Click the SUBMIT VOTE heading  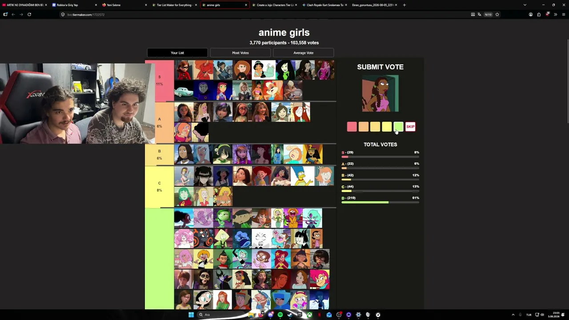tap(380, 67)
